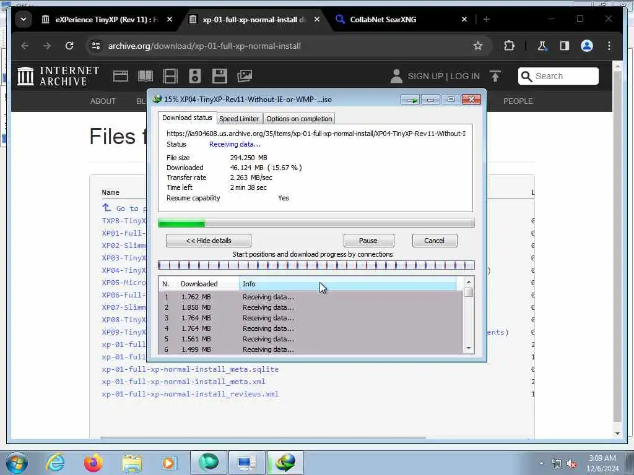Screen dimensions: 634x475
Task: Click the address bar URL
Action: tap(204, 46)
